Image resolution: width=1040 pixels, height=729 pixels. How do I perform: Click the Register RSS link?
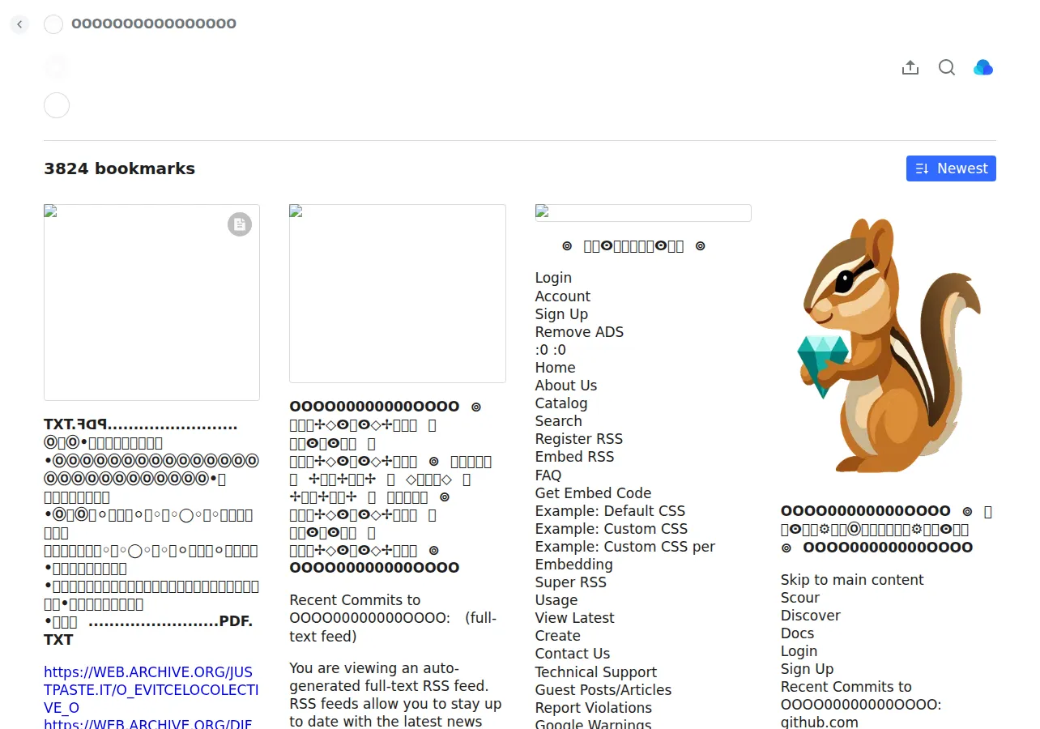(579, 439)
